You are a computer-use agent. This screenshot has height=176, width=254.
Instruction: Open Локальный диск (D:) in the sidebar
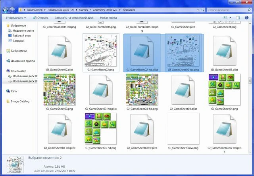click(23, 81)
